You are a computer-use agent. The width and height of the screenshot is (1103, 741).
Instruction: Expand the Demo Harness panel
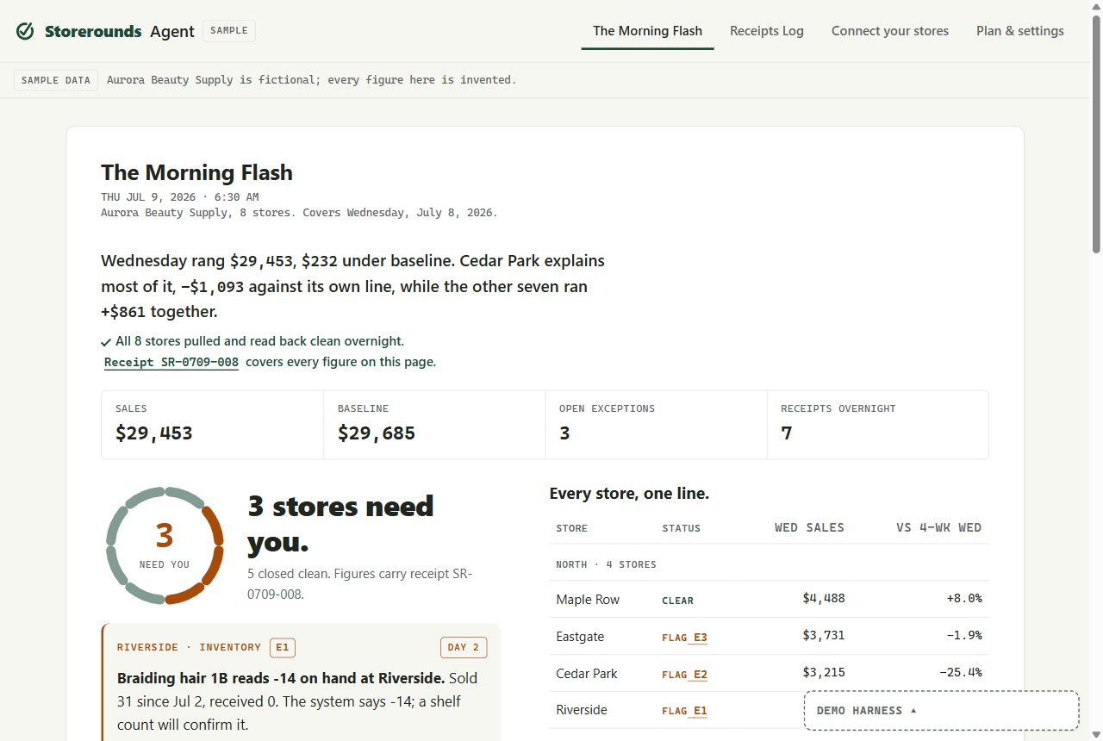[941, 711]
